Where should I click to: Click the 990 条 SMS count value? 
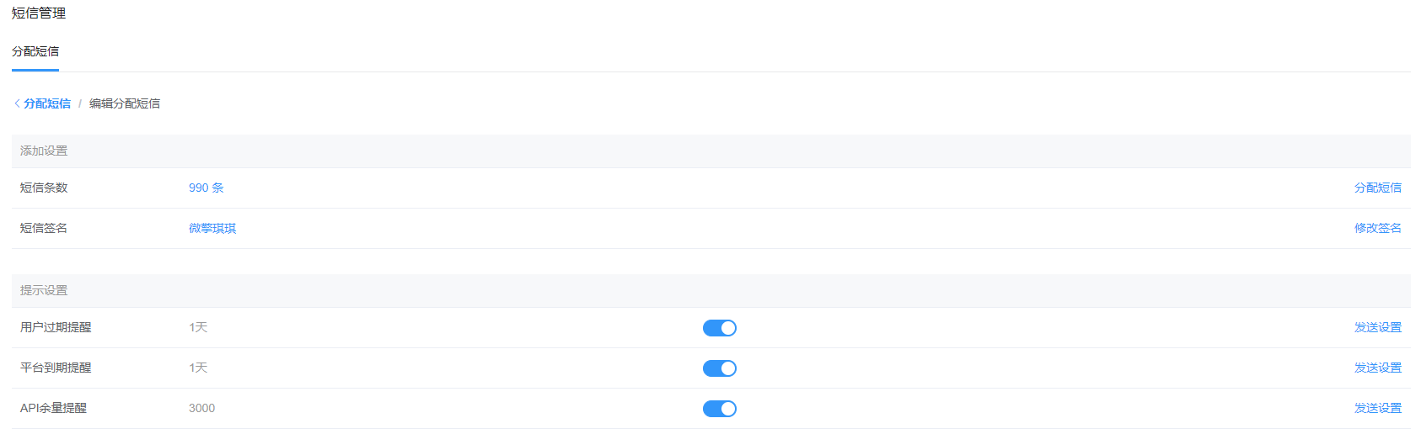click(206, 188)
